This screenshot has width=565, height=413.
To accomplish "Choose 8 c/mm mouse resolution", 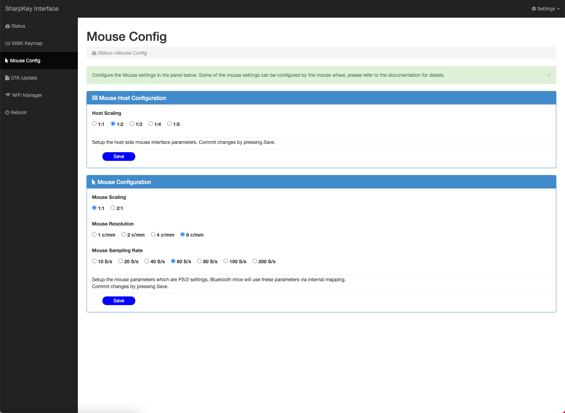I will pos(182,235).
